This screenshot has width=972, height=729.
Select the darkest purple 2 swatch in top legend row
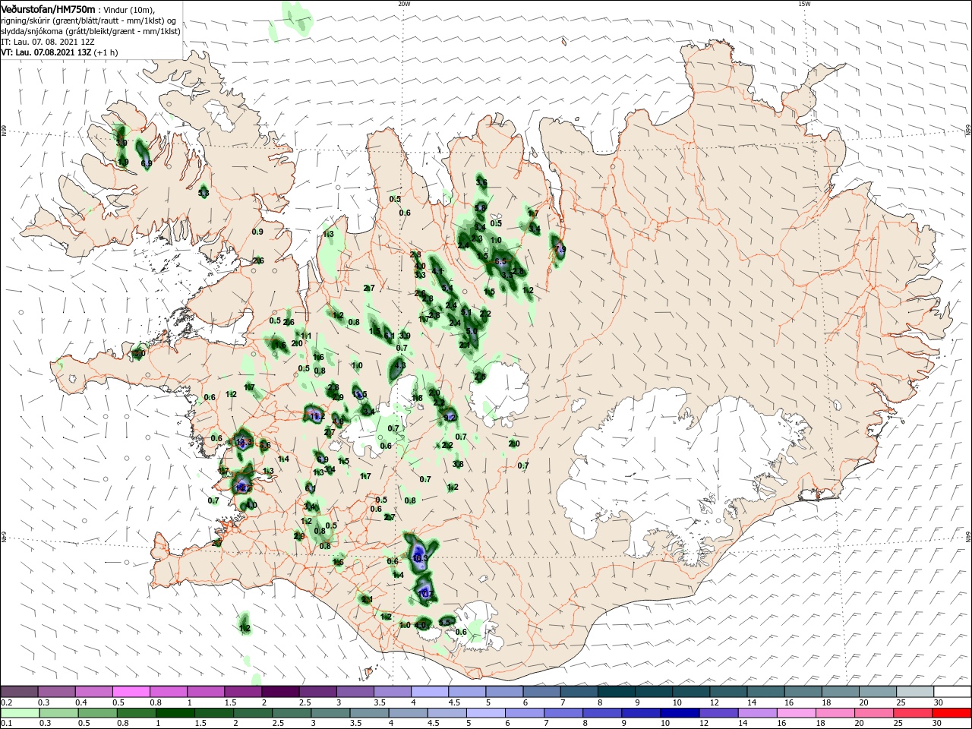click(x=279, y=691)
